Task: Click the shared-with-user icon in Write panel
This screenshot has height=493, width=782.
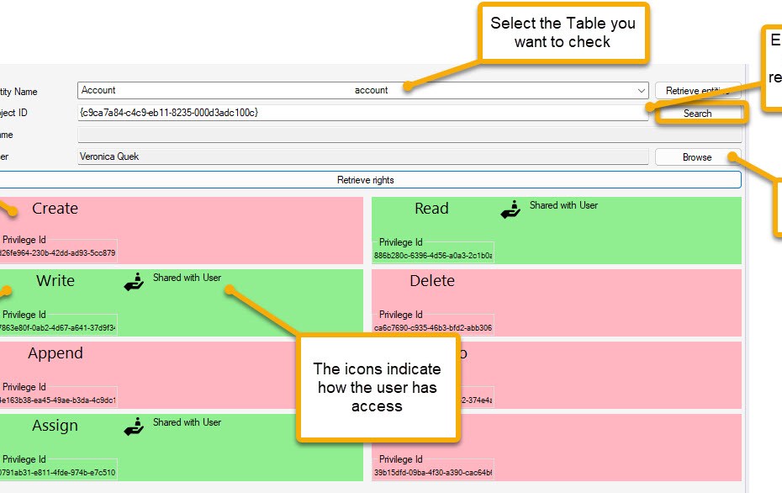Action: [x=134, y=282]
